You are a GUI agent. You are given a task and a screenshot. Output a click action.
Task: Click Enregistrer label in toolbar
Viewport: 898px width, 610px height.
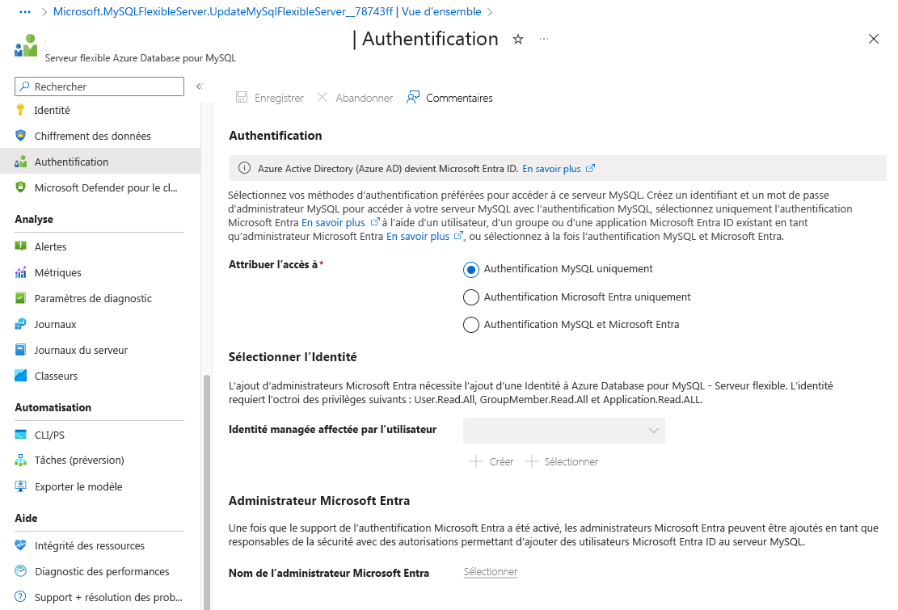pos(279,98)
